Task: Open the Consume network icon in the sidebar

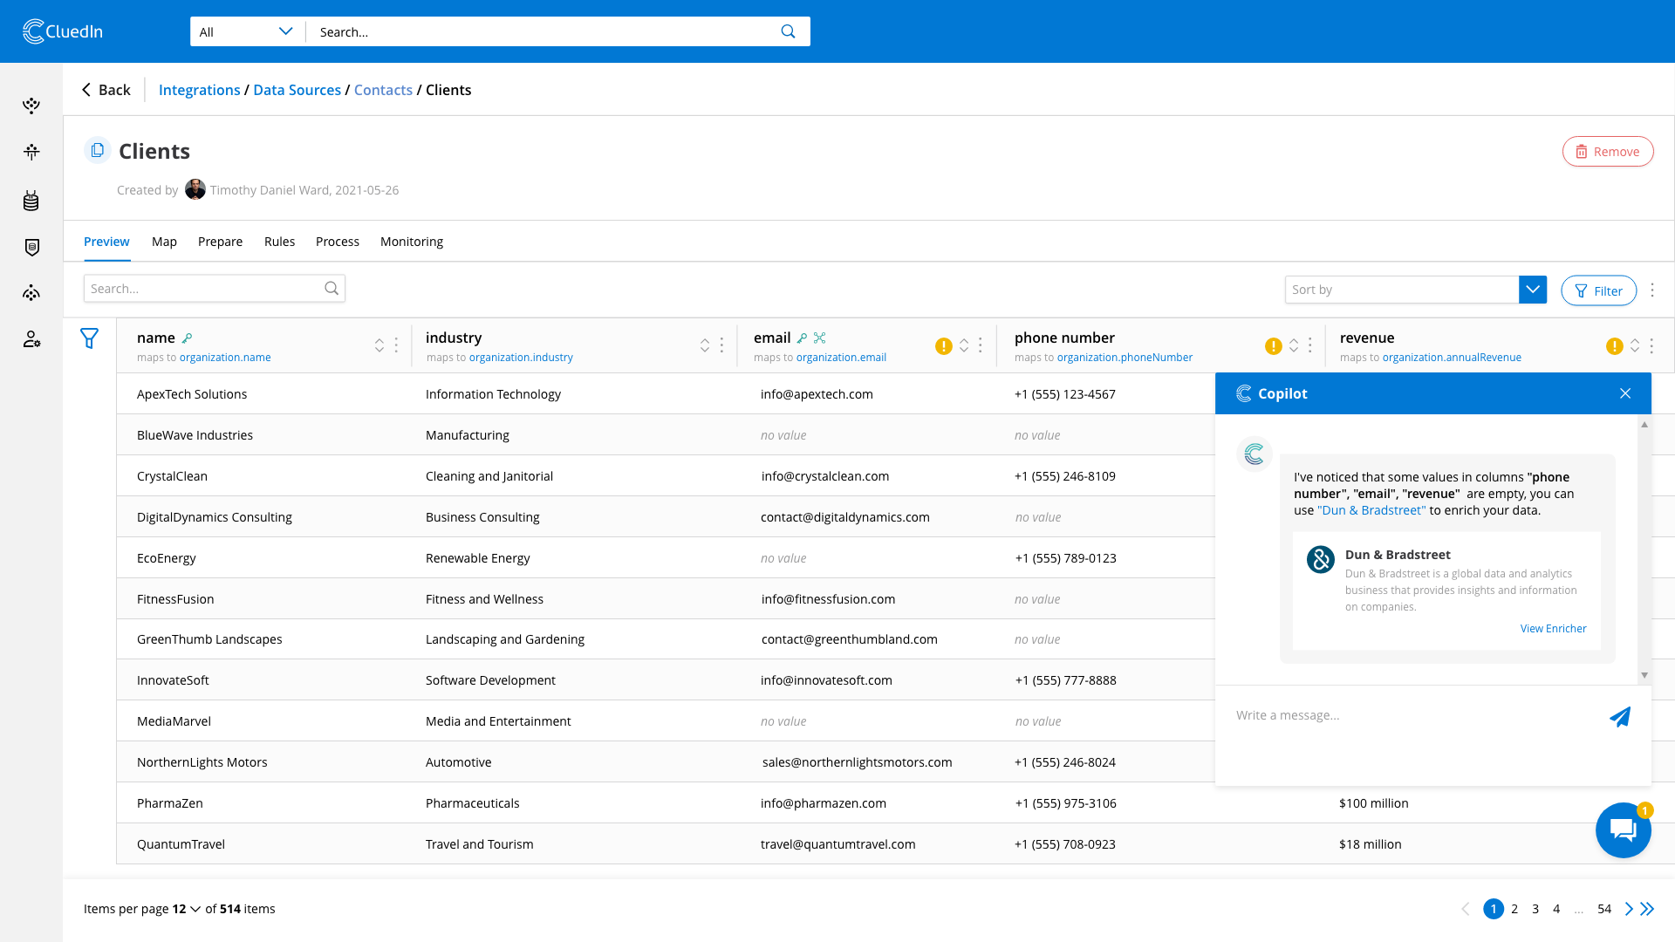Action: [x=31, y=292]
